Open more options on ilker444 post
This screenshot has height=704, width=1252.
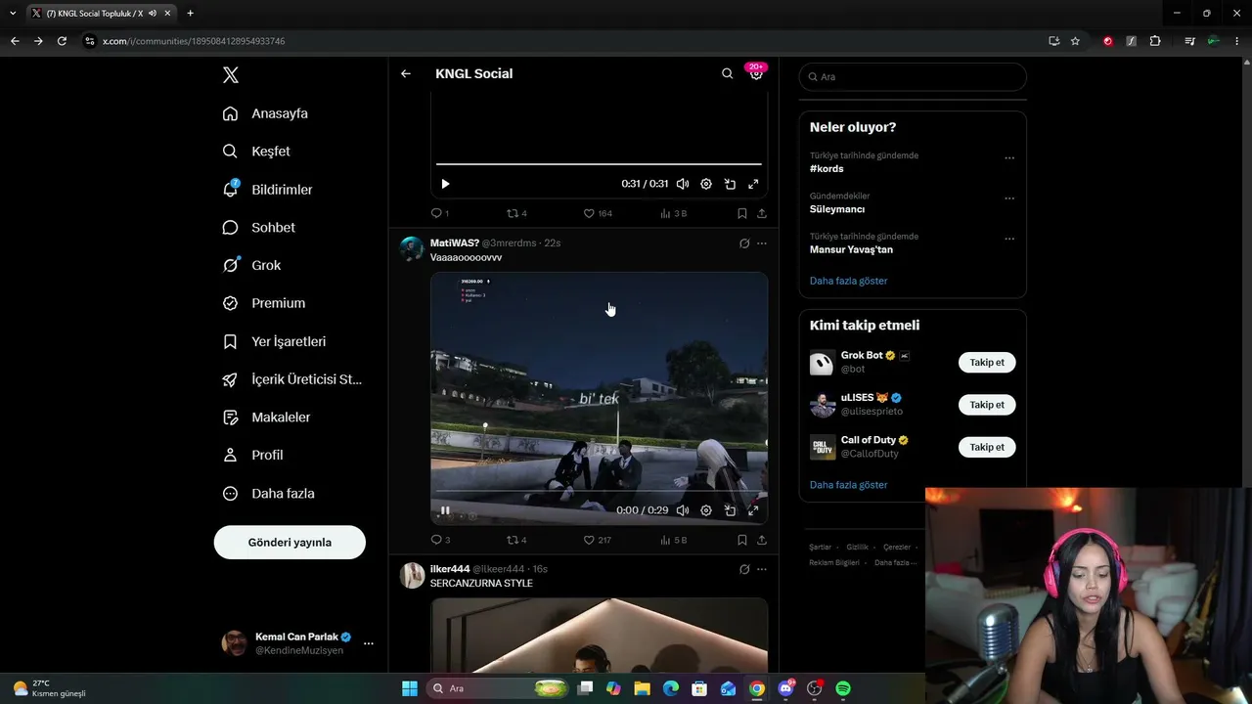click(762, 569)
